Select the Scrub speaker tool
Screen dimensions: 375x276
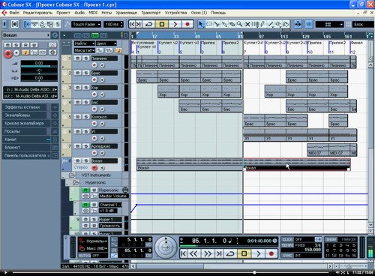(x=278, y=24)
